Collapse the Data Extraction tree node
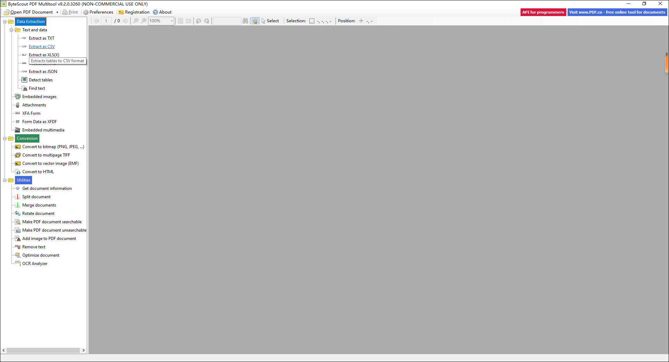Viewport: 669px width, 362px height. (x=5, y=22)
